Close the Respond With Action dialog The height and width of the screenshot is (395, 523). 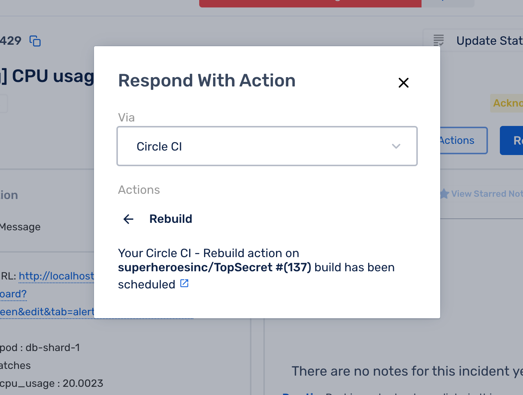pos(404,83)
